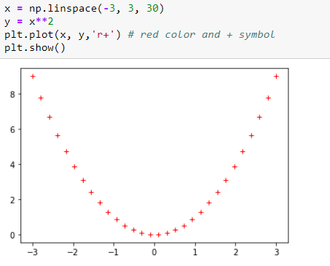This screenshot has height=266, width=330.
Task: Click the y-axis tick label 2
Action: click(12, 200)
